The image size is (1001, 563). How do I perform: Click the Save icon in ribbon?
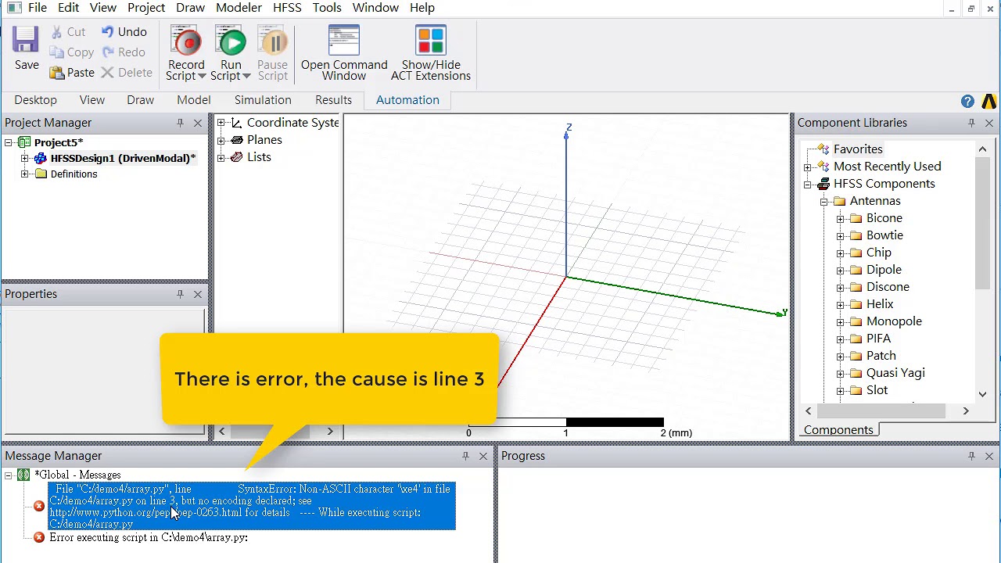click(x=26, y=40)
